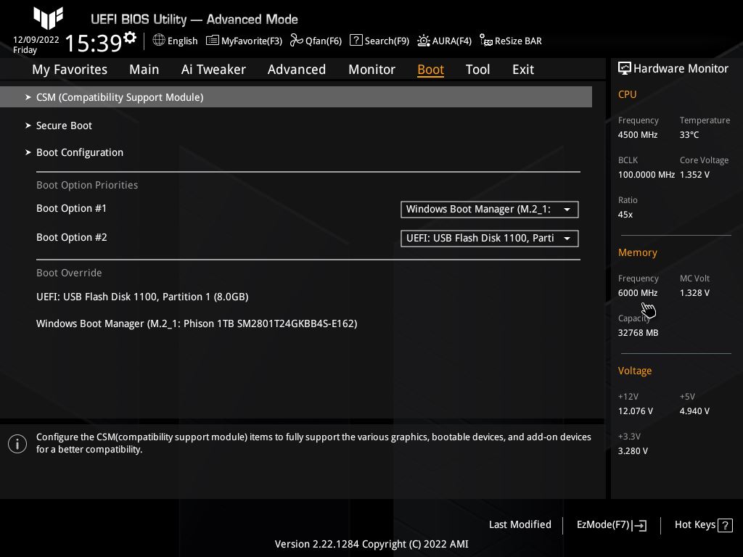The width and height of the screenshot is (743, 557).
Task: Click MC Volt value 1.328 V
Action: coord(694,293)
